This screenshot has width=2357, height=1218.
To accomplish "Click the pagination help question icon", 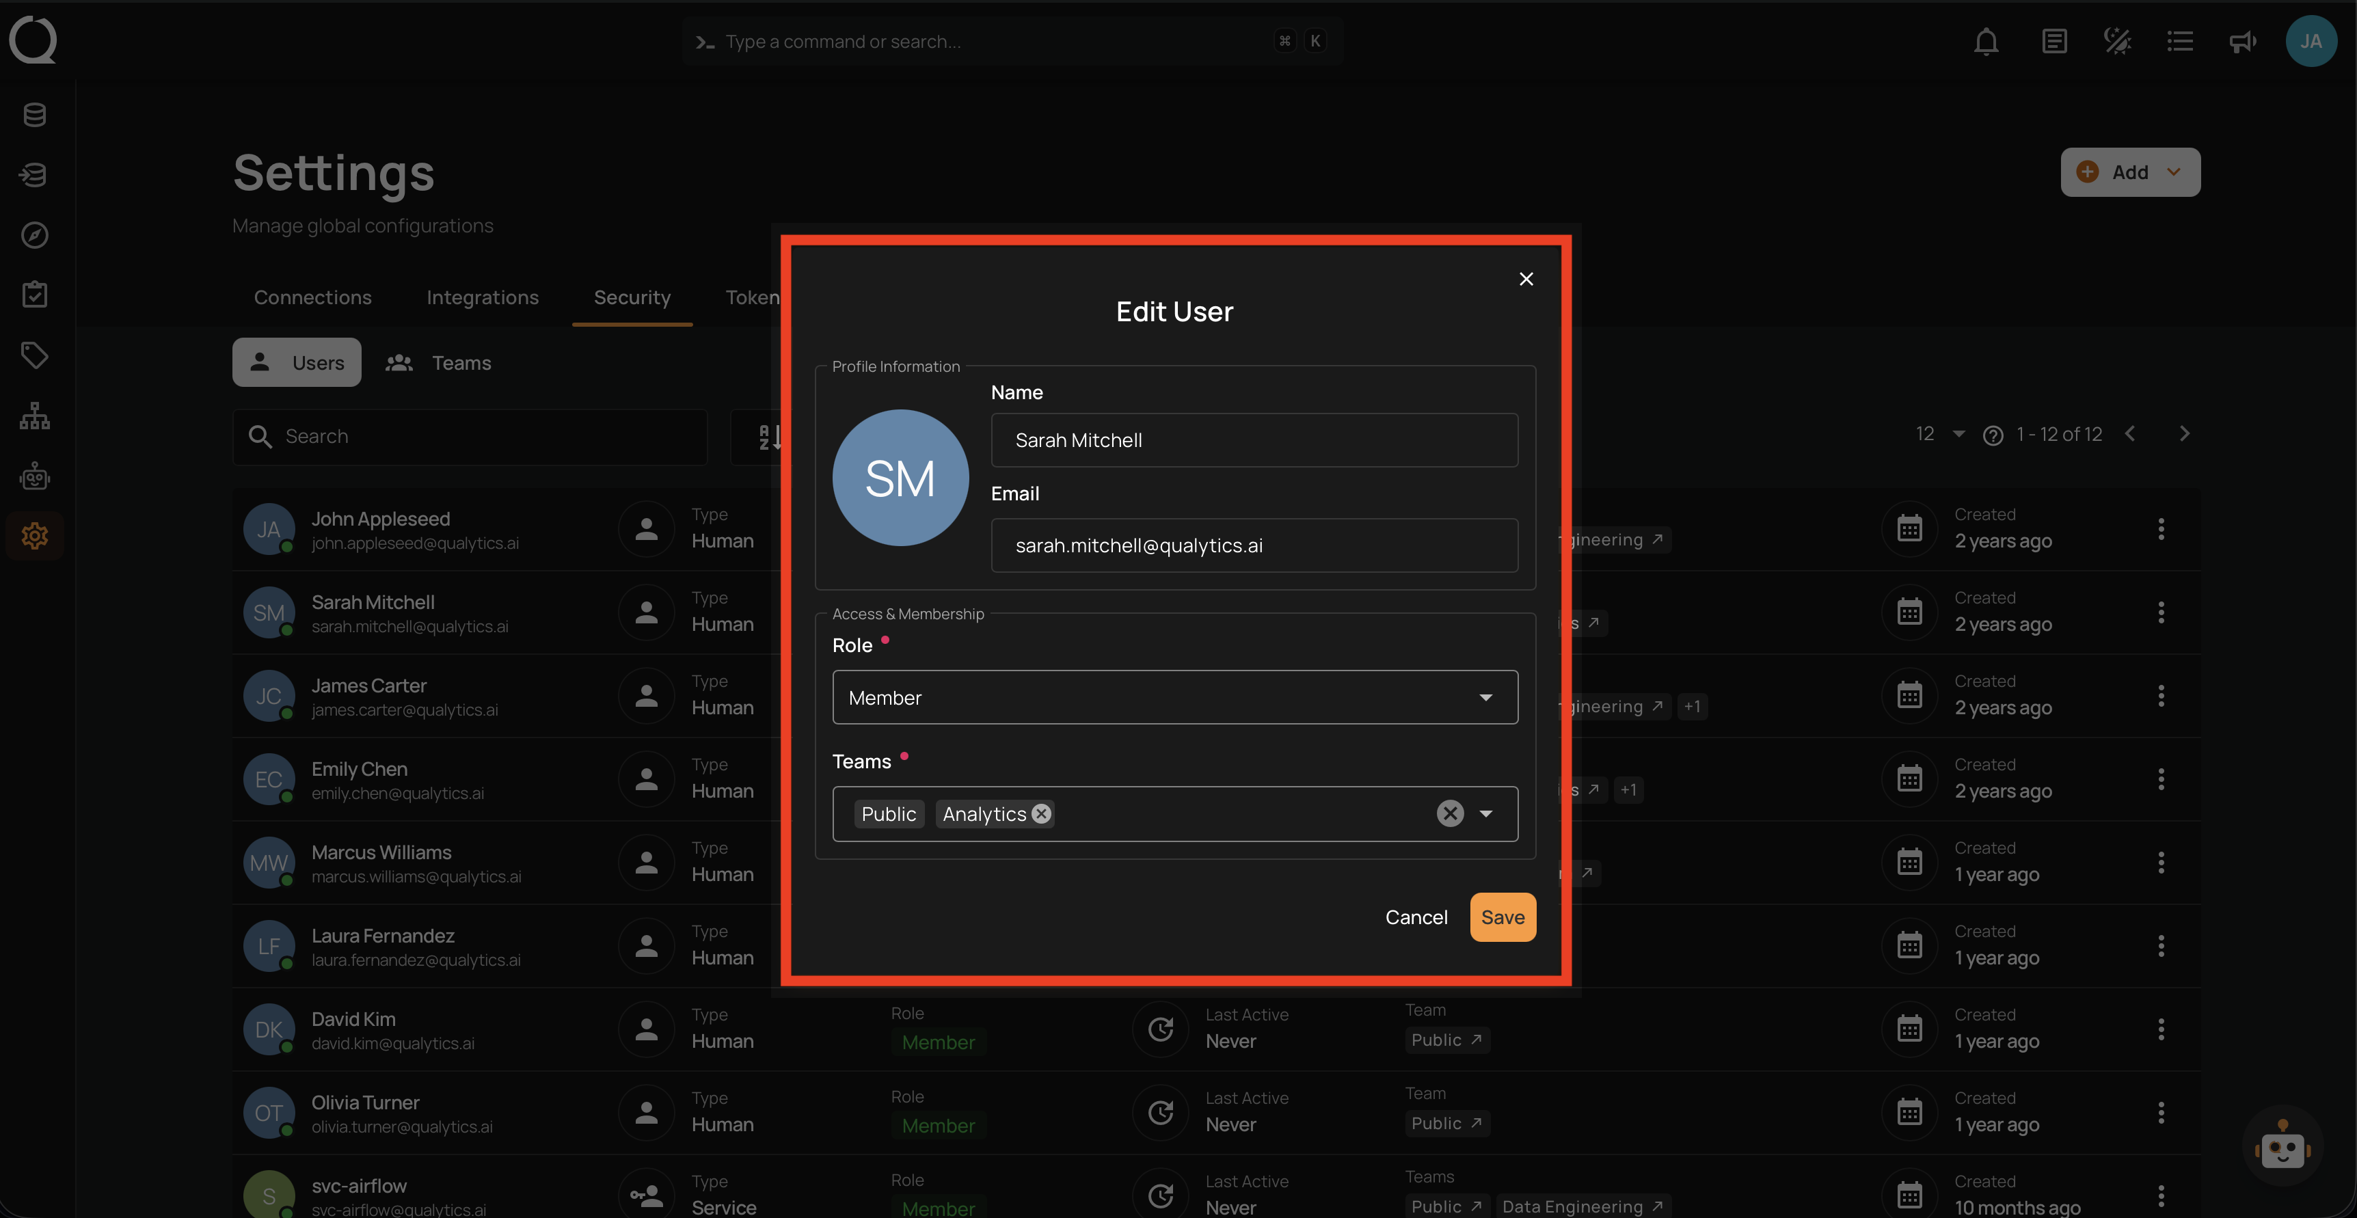I will pos(1993,435).
